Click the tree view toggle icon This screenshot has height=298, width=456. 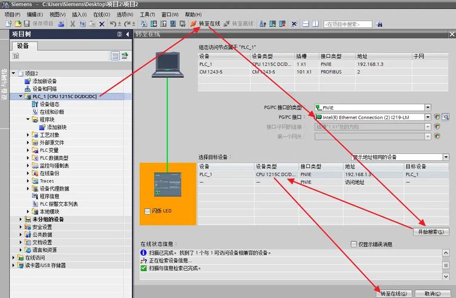click(x=115, y=55)
